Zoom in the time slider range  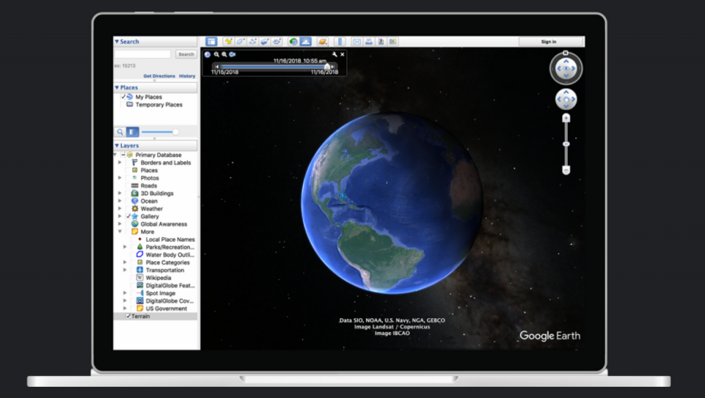pos(224,54)
